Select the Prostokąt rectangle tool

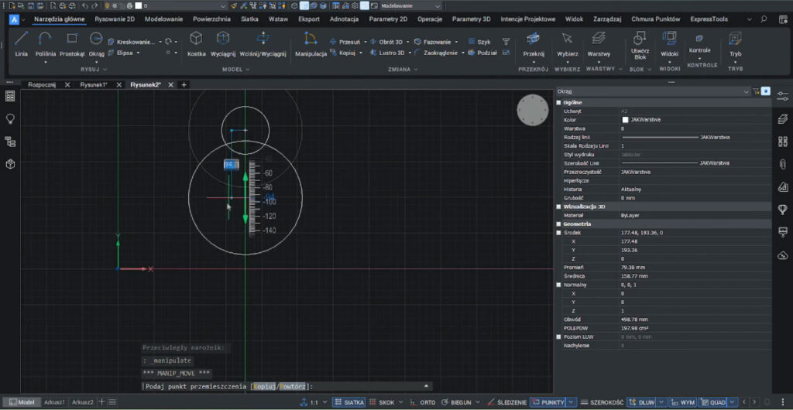72,44
